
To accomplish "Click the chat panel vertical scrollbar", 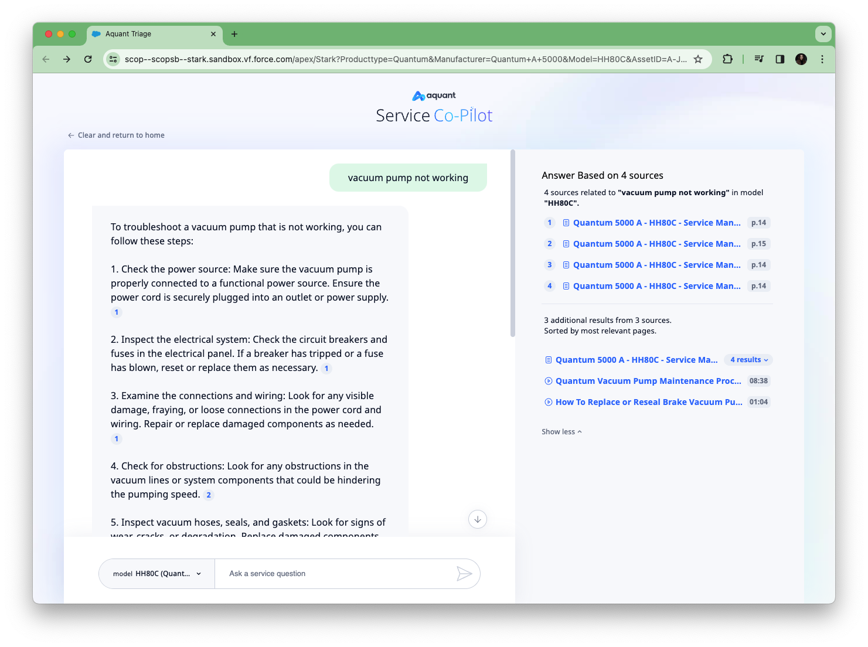I will tap(513, 244).
